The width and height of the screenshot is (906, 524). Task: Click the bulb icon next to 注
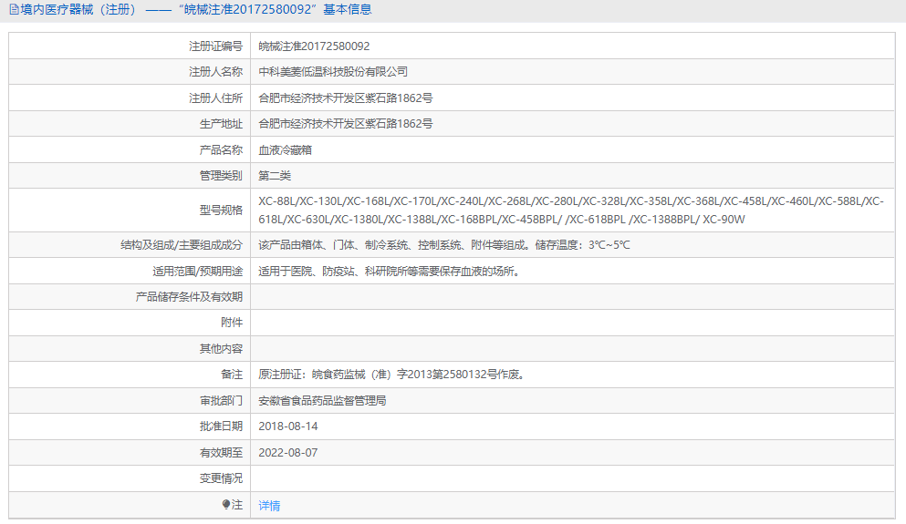point(226,504)
